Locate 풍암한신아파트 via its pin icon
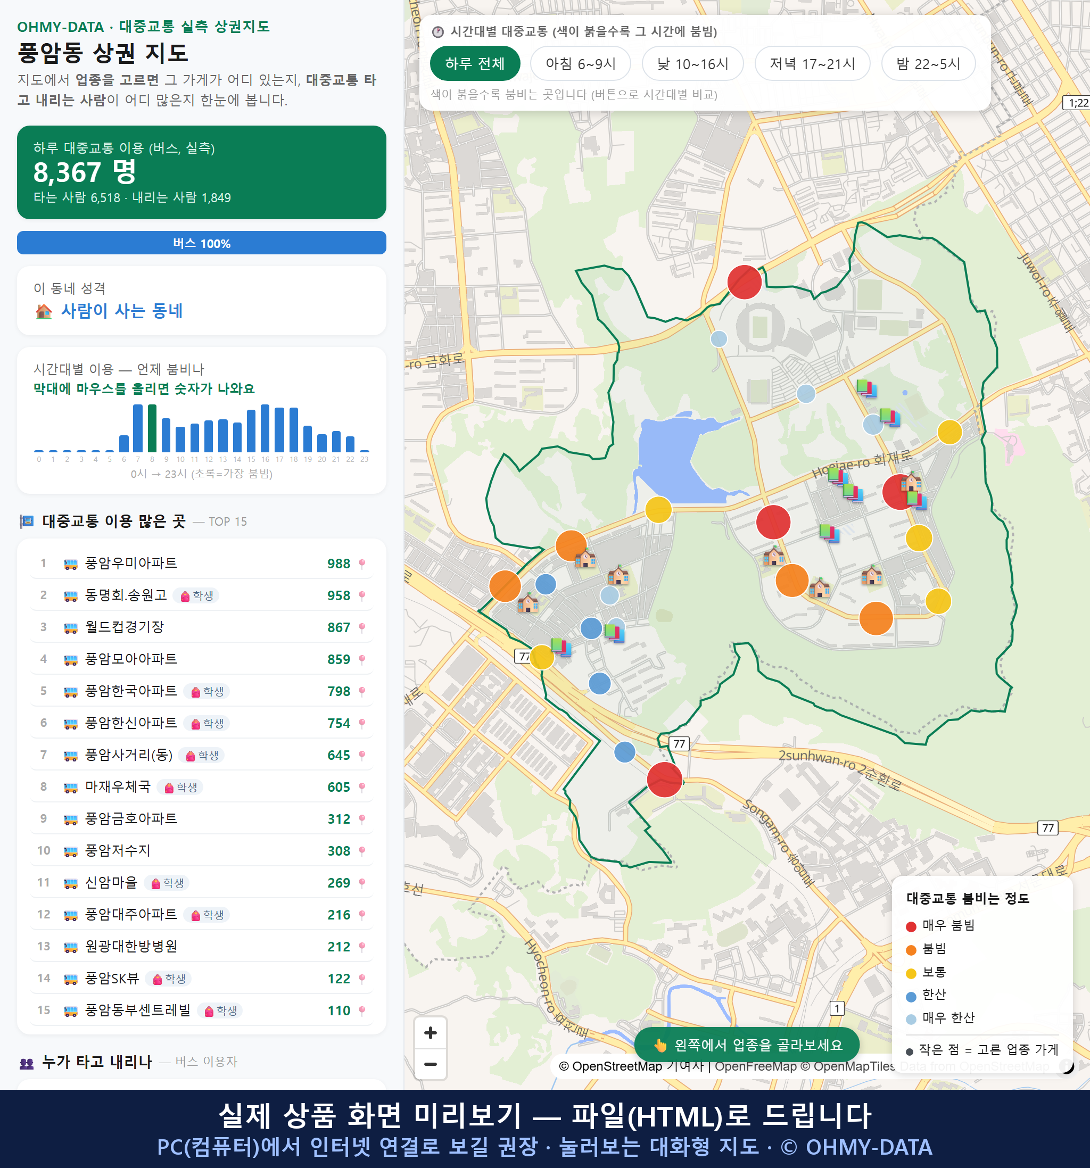The width and height of the screenshot is (1090, 1168). 362,723
